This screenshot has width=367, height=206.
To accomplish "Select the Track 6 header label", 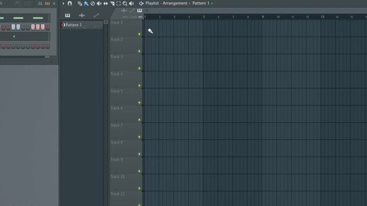I will (116, 108).
